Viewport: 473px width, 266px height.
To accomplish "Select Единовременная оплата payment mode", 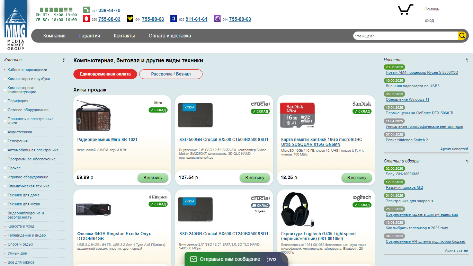I will (x=105, y=74).
